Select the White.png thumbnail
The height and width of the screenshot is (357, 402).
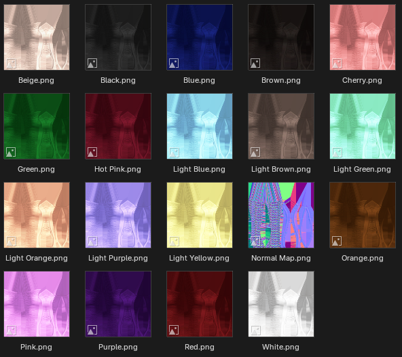(281, 304)
